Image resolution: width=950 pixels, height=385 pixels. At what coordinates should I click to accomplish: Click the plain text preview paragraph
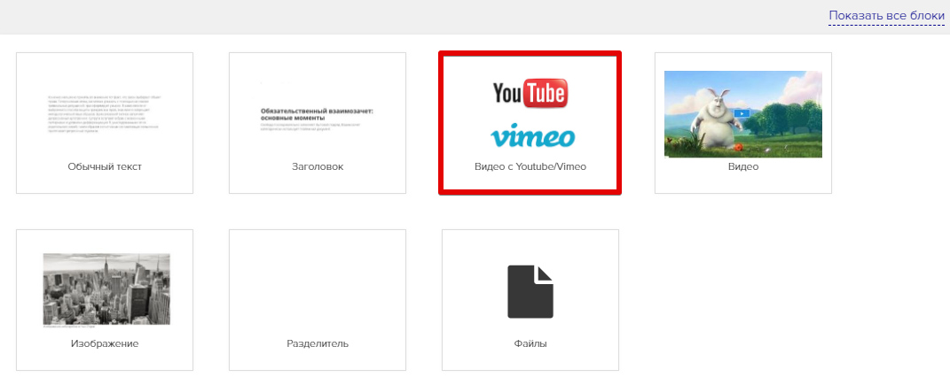(x=105, y=113)
